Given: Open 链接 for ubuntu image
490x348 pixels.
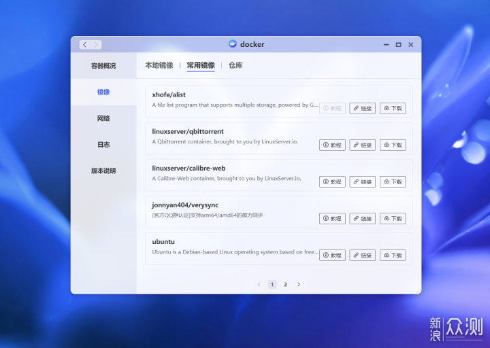Looking at the screenshot, I should 363,256.
